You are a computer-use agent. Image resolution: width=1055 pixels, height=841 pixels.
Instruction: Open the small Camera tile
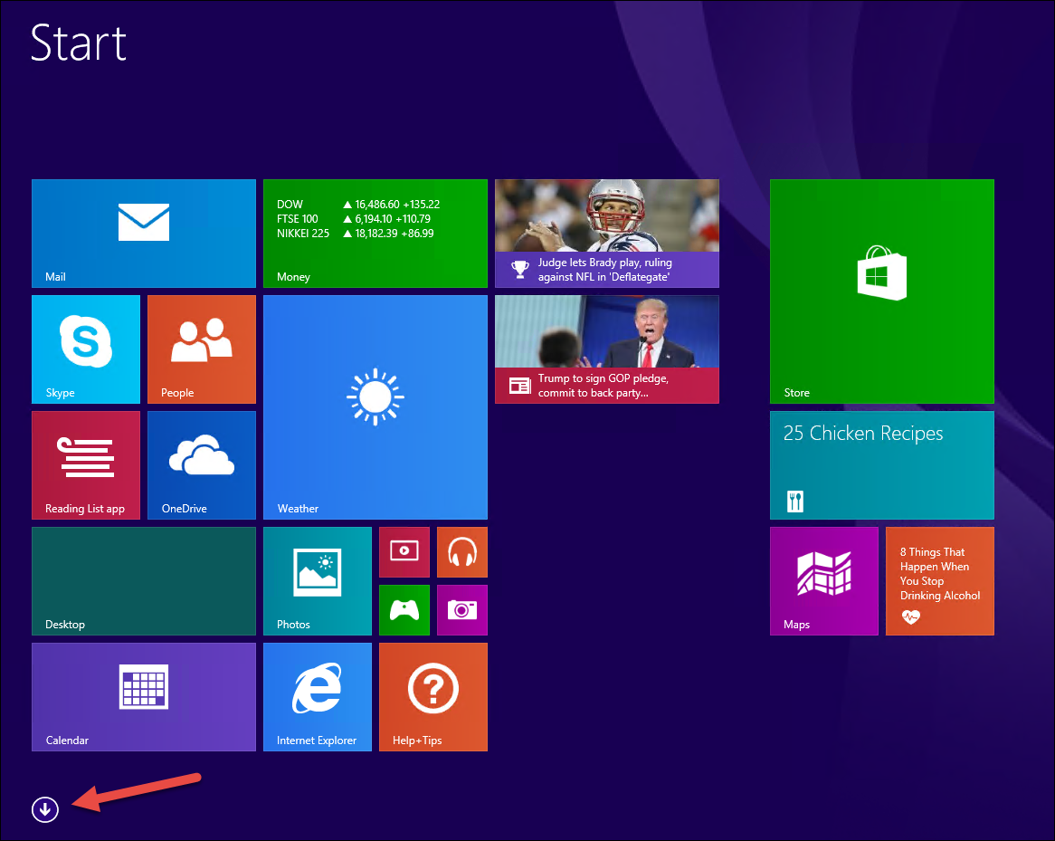pos(462,609)
